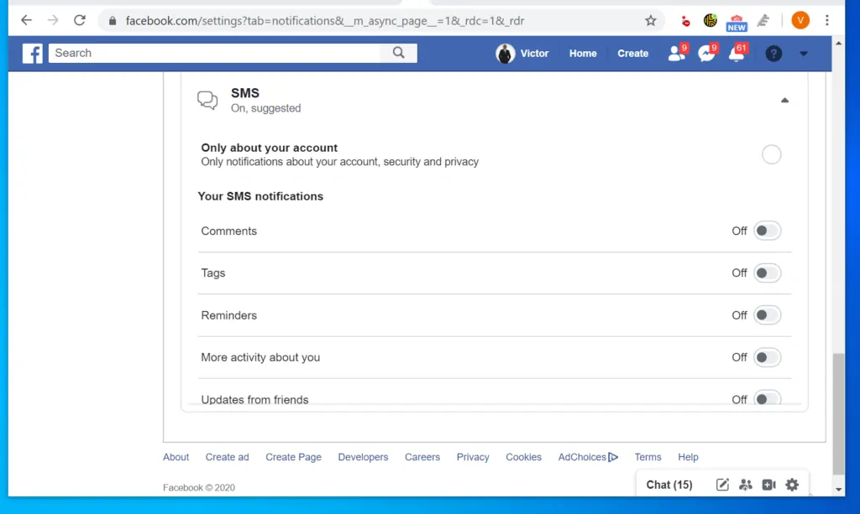The image size is (860, 514).
Task: Click the browser forward arrow
Action: [53, 21]
